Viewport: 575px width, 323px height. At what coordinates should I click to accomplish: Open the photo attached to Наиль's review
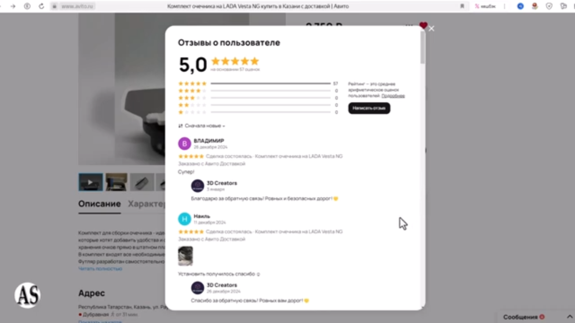(x=185, y=256)
